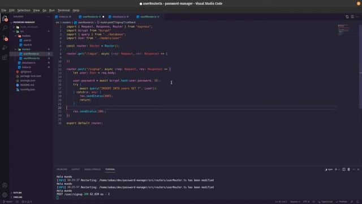Change Spaces: 4 indentation setting

295,202
